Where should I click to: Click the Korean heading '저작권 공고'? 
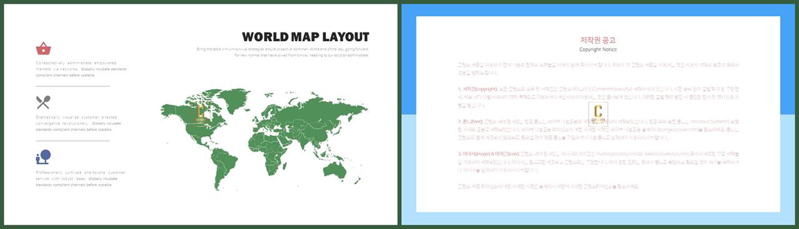(x=598, y=40)
